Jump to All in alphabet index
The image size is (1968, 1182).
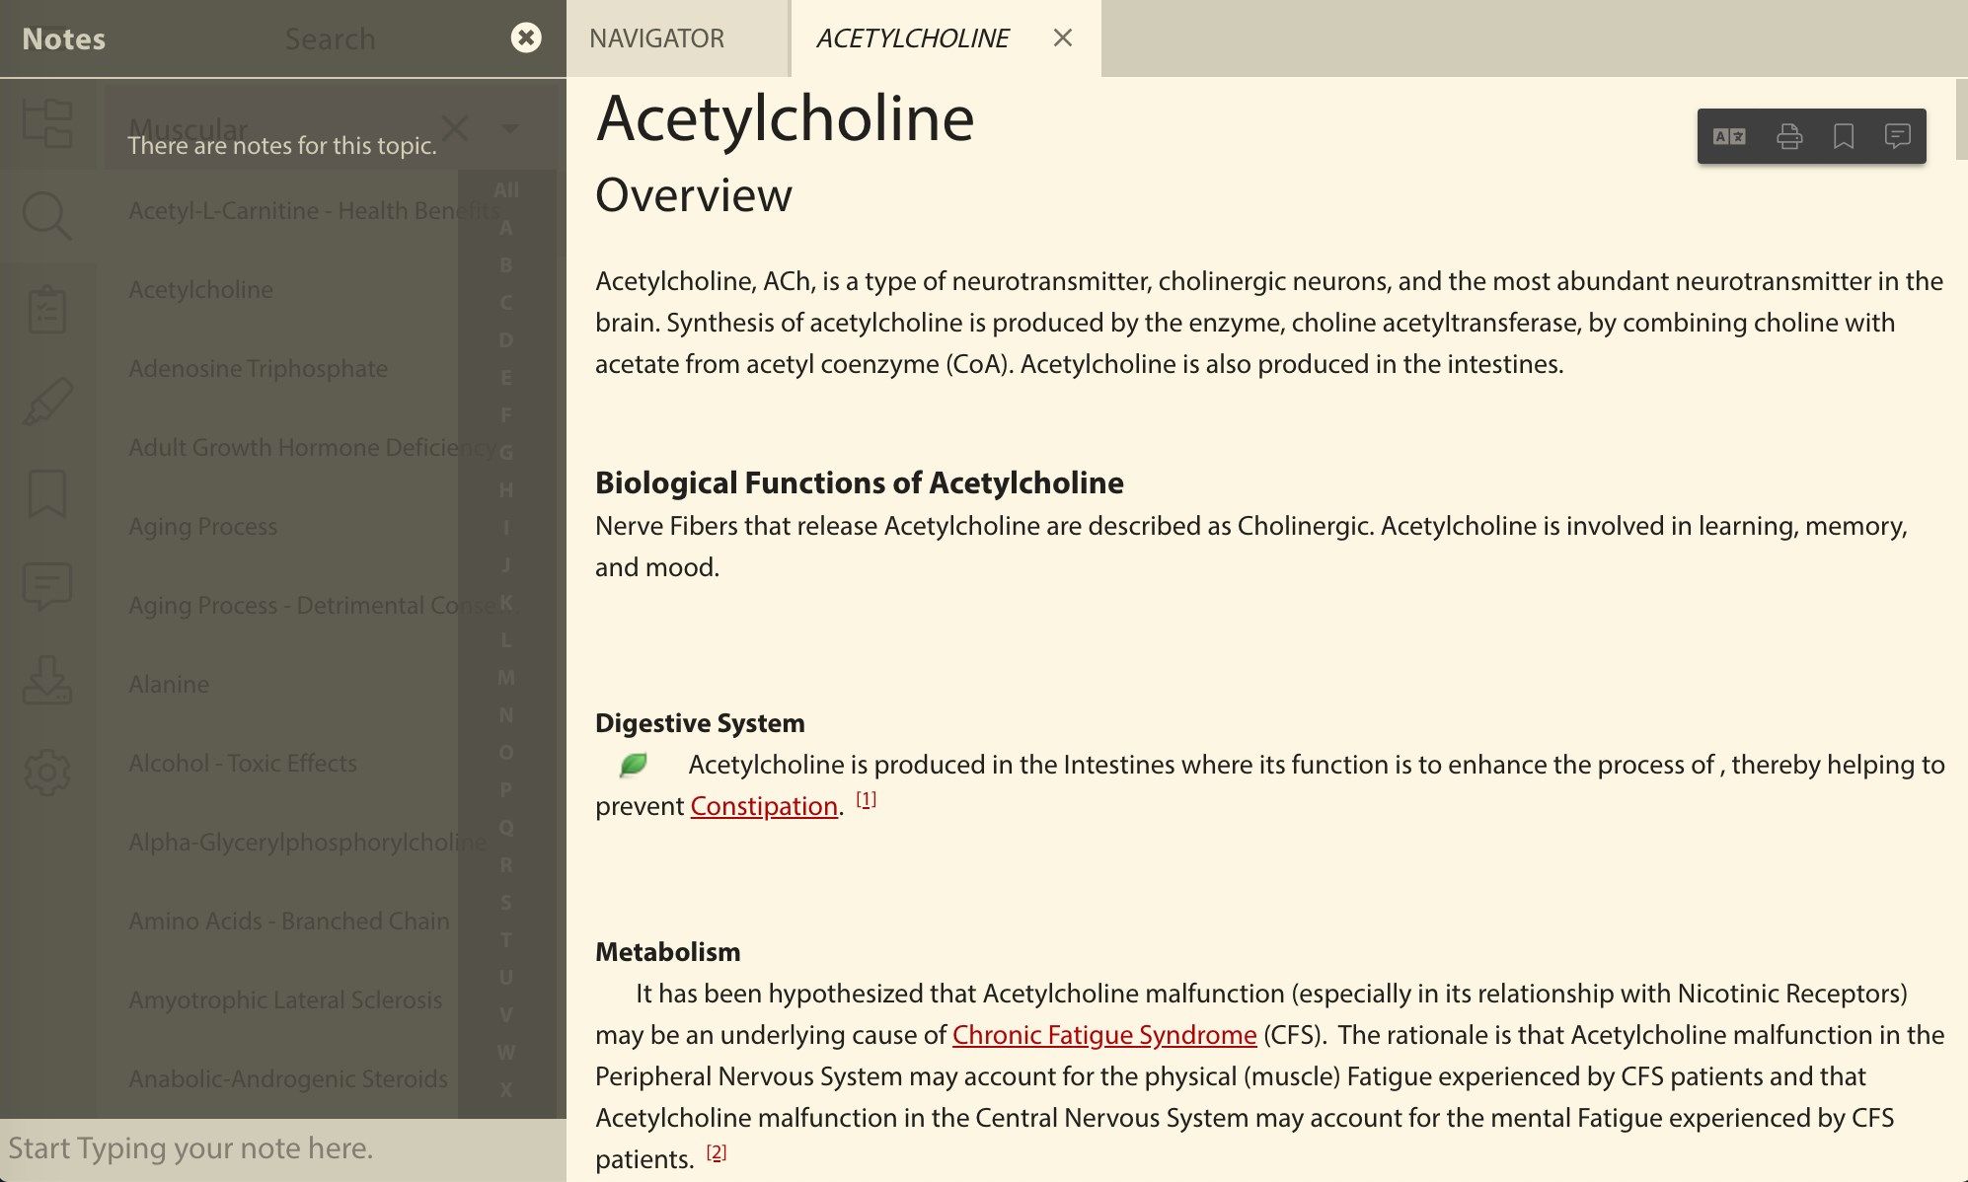point(506,190)
